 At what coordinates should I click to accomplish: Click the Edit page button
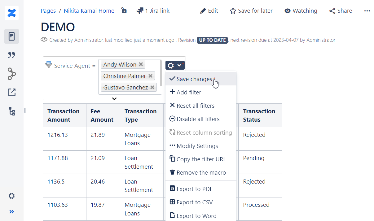tap(209, 11)
